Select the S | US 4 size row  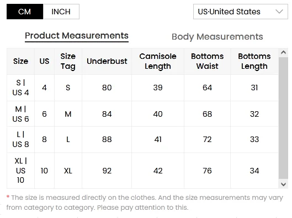click(142, 88)
